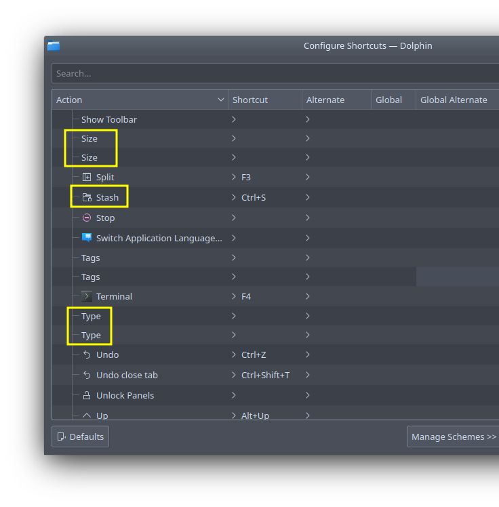The image size is (499, 507).
Task: Click the Shortcut column header
Action: (x=264, y=100)
